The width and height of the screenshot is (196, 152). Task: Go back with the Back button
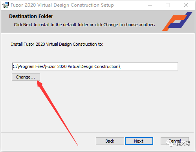pos(110,141)
